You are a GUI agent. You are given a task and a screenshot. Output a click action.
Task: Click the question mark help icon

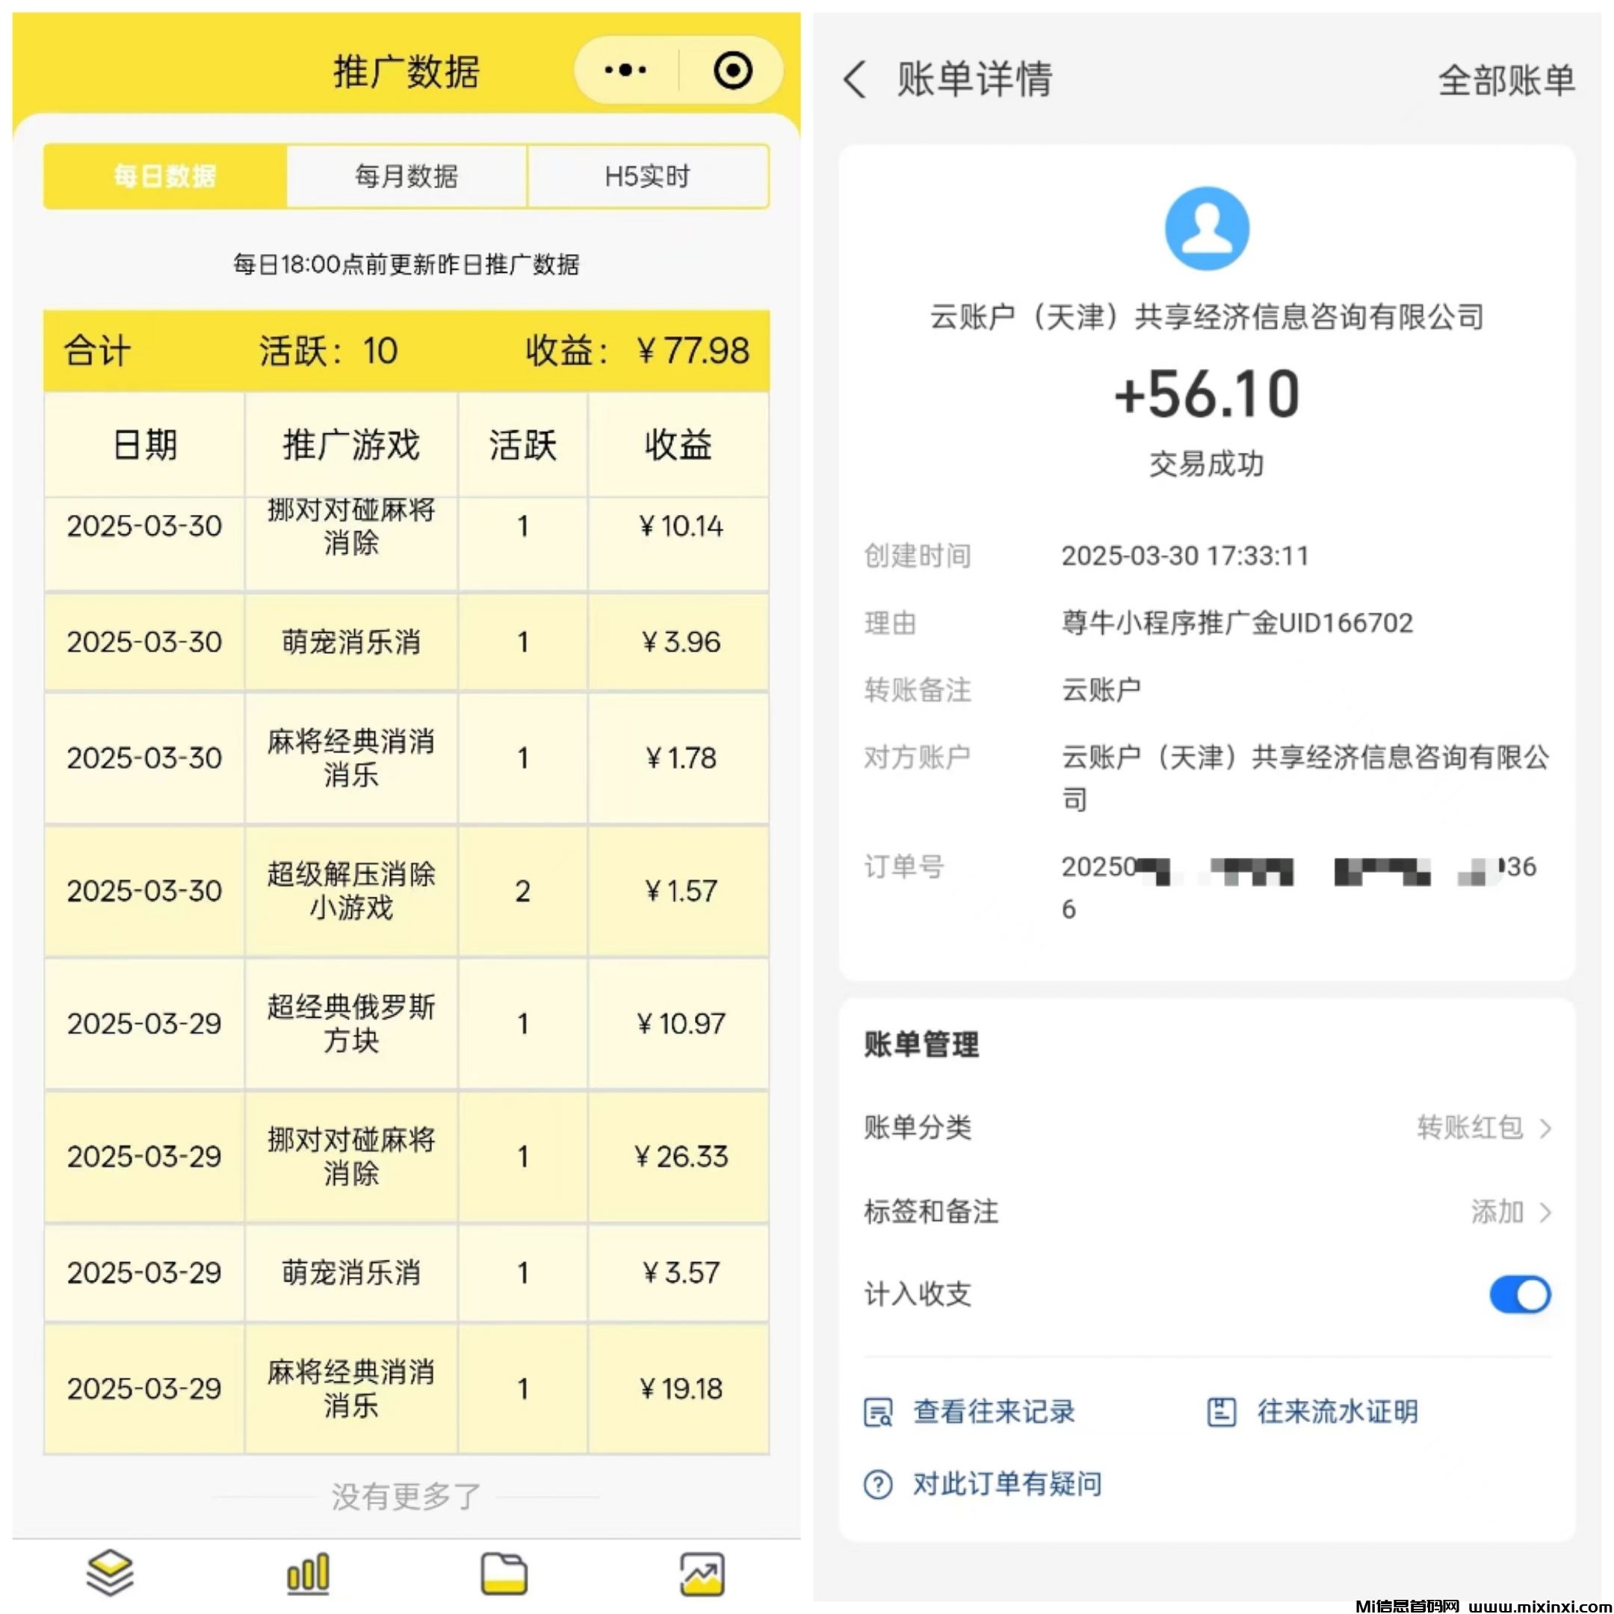click(x=877, y=1485)
